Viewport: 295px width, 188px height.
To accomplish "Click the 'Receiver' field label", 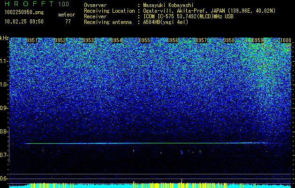I will pyautogui.click(x=95, y=16).
